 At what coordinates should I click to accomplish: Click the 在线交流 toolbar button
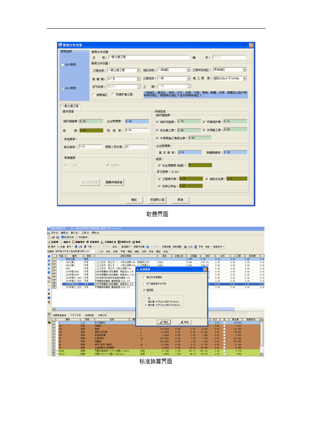coord(67,237)
